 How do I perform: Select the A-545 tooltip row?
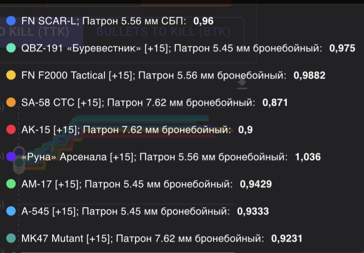click(x=137, y=211)
